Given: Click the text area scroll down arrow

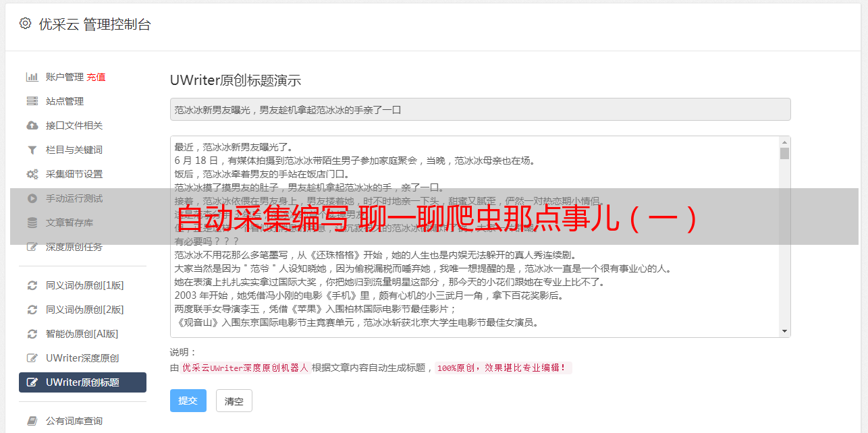Looking at the screenshot, I should 784,331.
